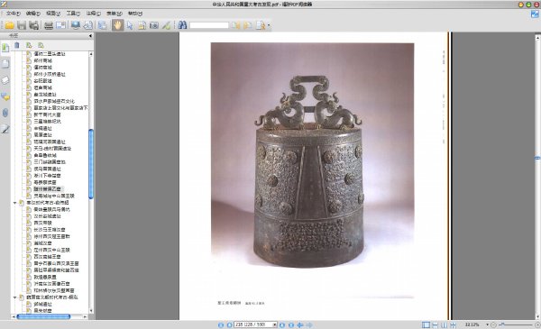Screen dimensions: 541x329
Task: Switch to single page layout
Action: coord(426,324)
